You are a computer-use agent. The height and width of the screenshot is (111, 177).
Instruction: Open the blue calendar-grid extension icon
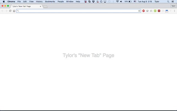(166, 11)
